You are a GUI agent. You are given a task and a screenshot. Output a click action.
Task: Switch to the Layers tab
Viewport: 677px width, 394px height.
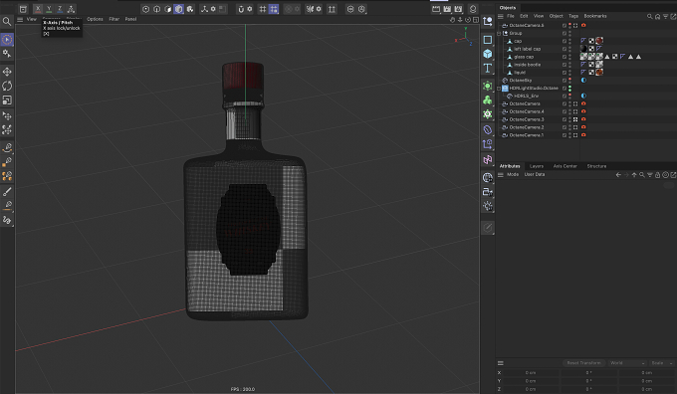(537, 166)
